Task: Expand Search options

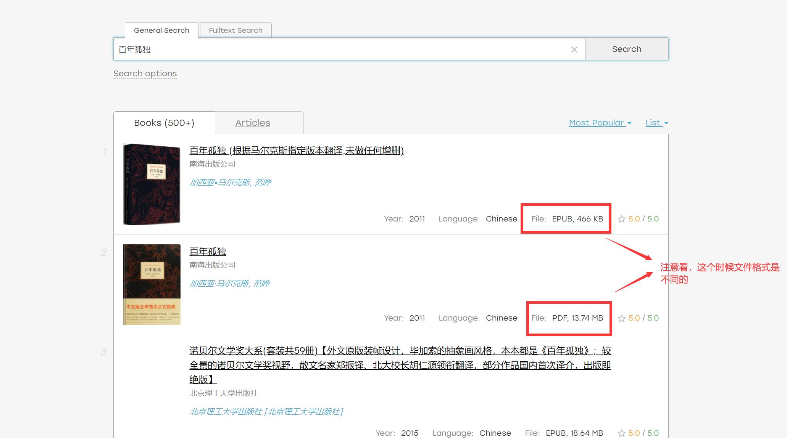Action: [145, 73]
